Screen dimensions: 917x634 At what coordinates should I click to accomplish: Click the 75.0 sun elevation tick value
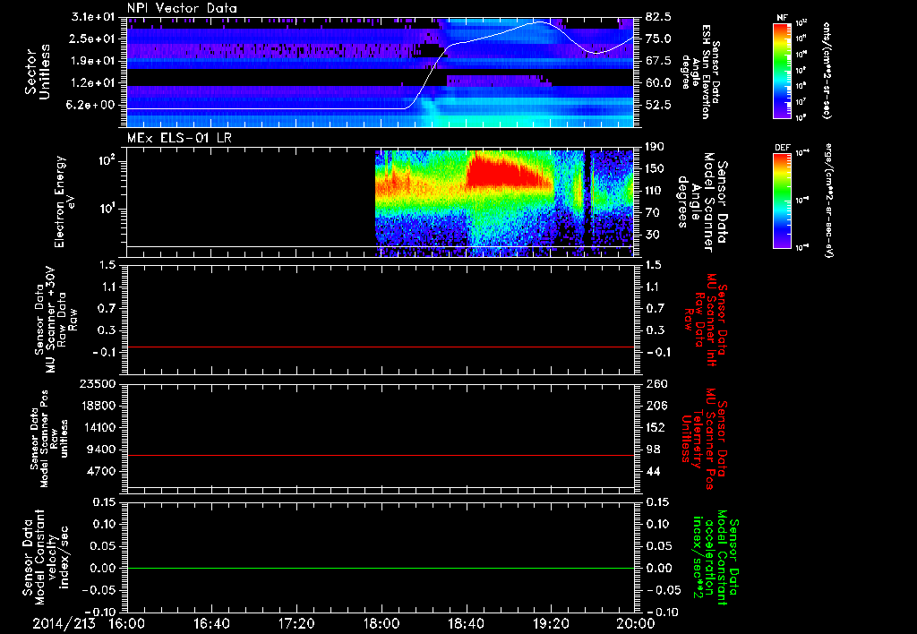pyautogui.click(x=658, y=39)
